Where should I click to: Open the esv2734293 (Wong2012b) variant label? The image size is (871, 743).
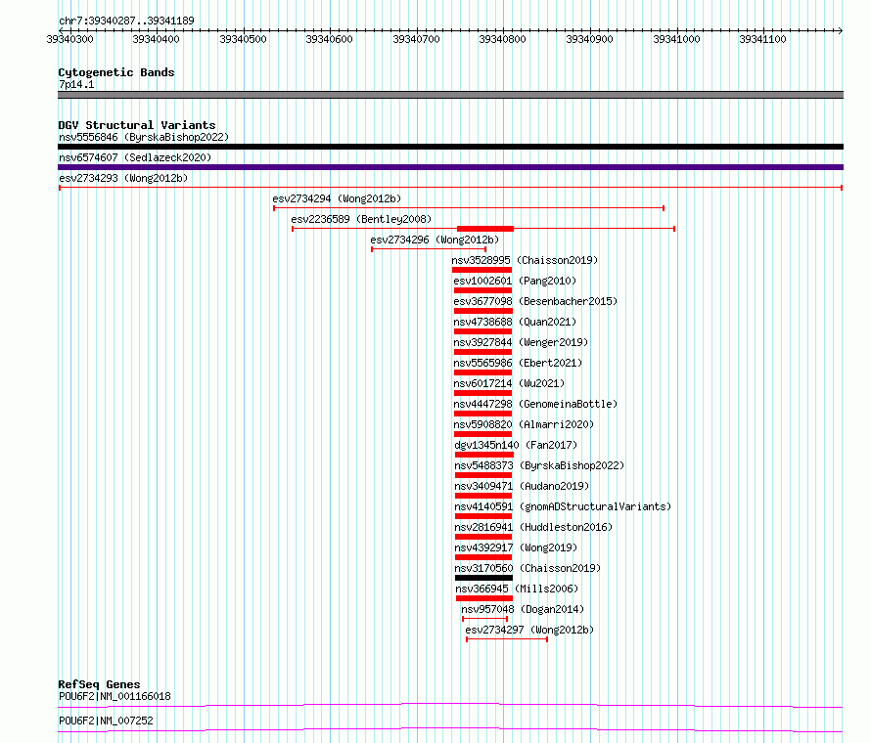pos(123,178)
